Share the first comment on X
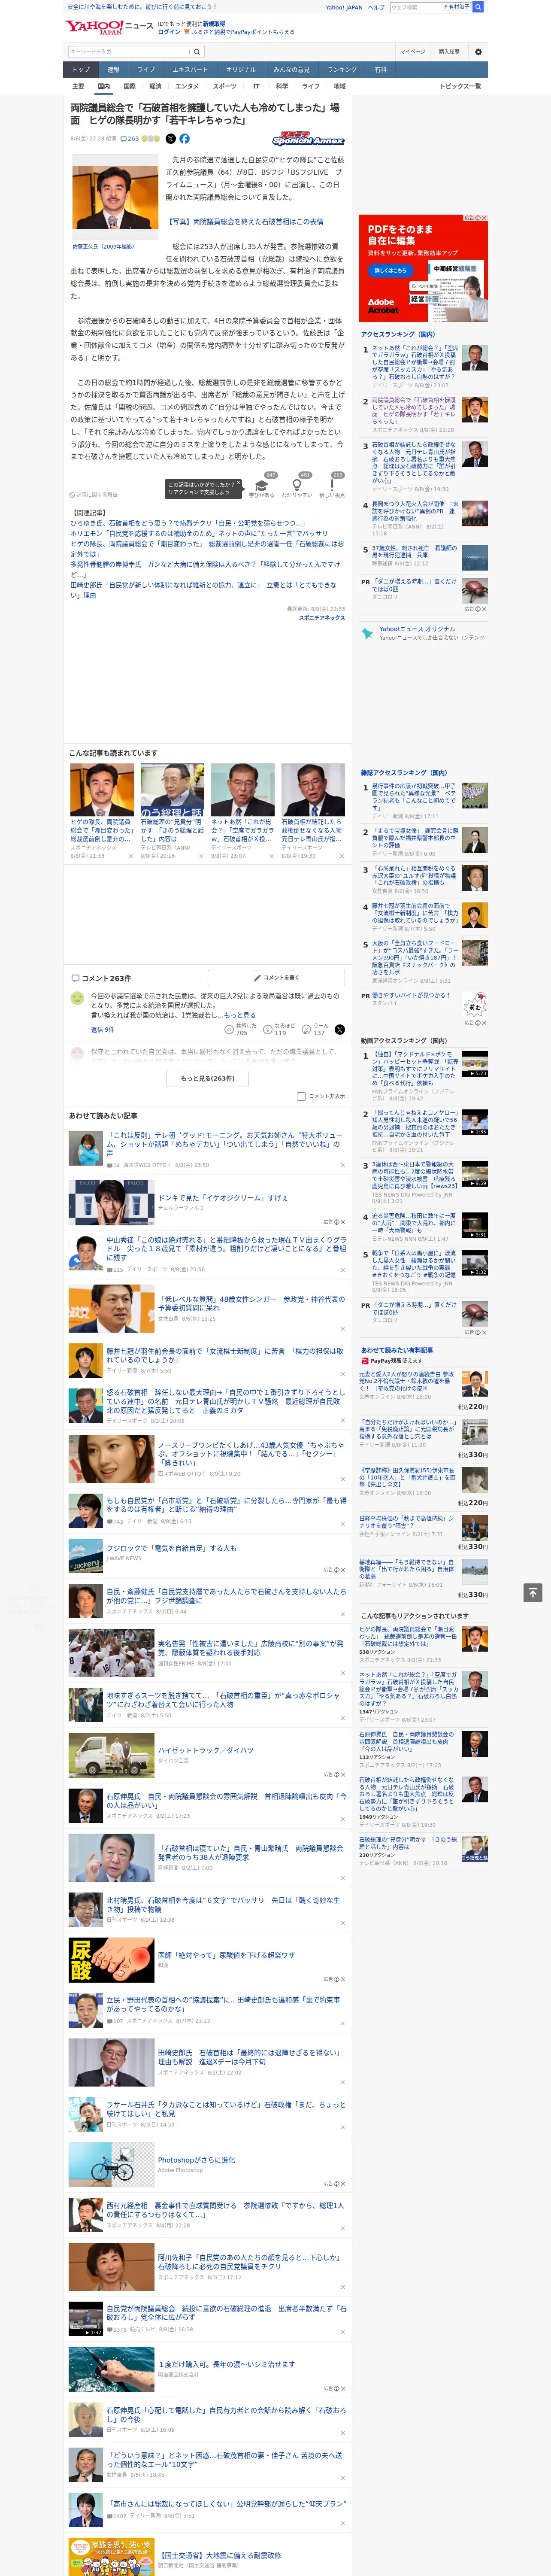The image size is (551, 2576). pos(340,1029)
